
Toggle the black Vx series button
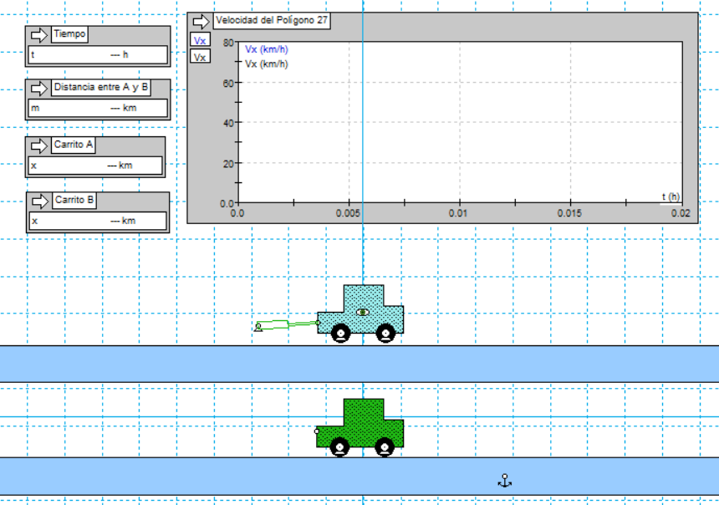tap(200, 57)
